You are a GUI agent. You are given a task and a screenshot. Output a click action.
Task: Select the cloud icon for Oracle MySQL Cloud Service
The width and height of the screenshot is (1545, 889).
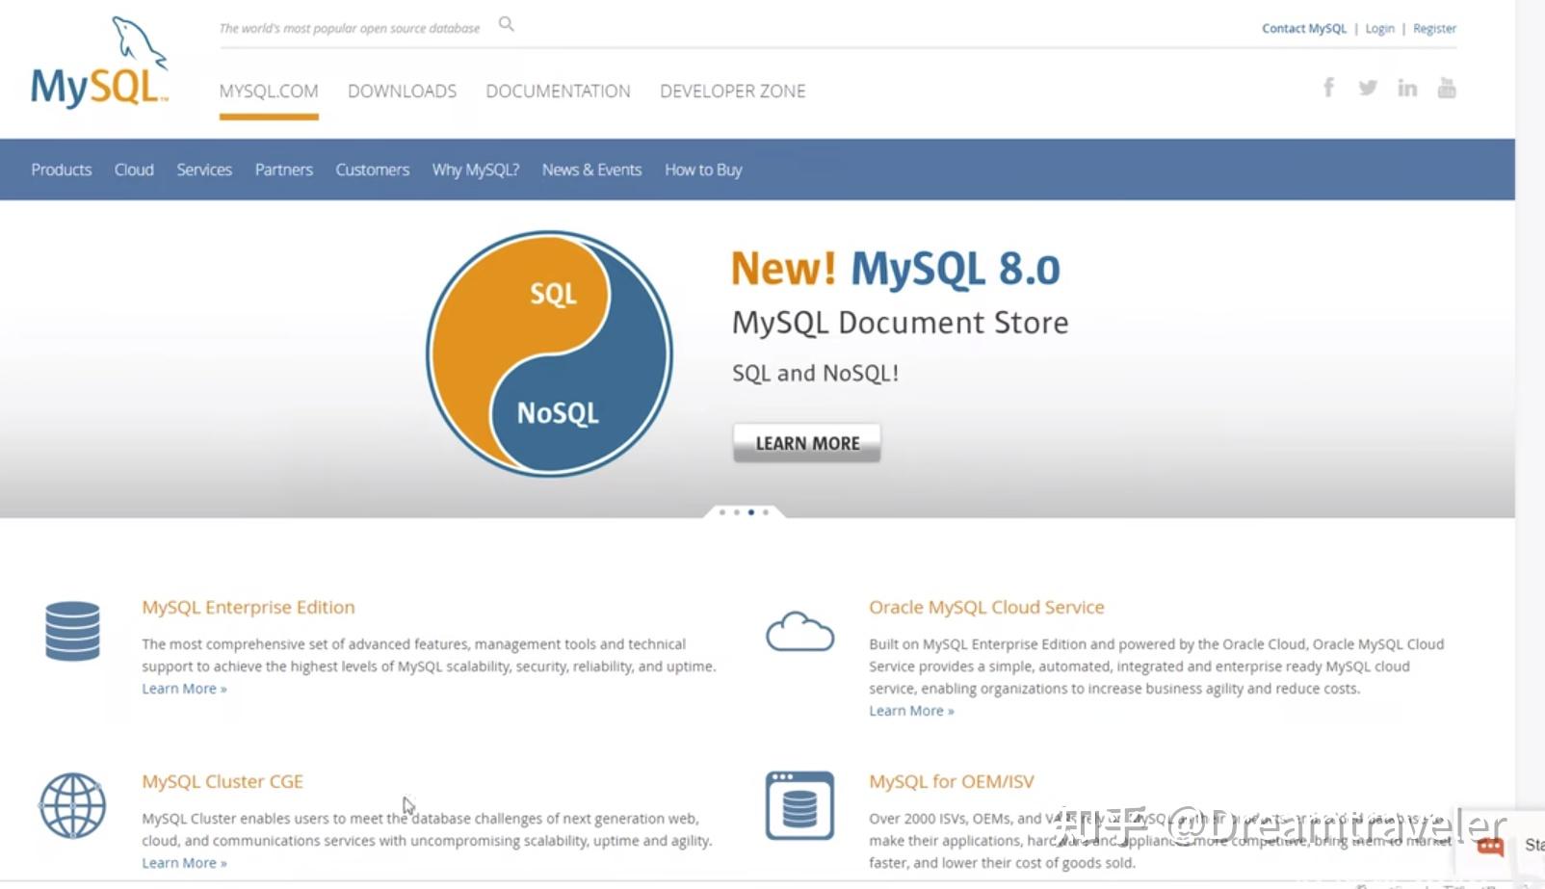click(799, 632)
